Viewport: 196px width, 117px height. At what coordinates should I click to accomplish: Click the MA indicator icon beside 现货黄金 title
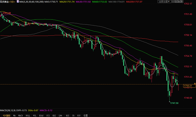18,2
